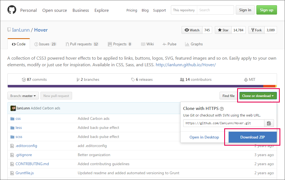
Task: Click the releases tag icon
Action: 133,79
